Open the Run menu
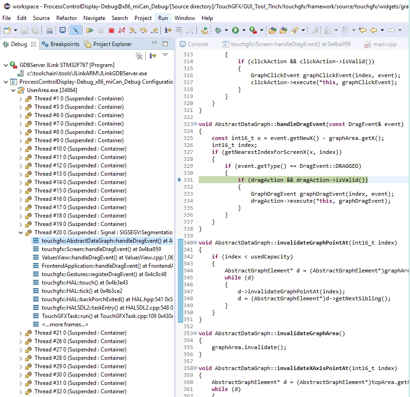This screenshot has height=397, width=410. [163, 18]
